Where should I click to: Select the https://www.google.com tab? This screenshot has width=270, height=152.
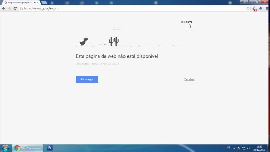coord(21,3)
